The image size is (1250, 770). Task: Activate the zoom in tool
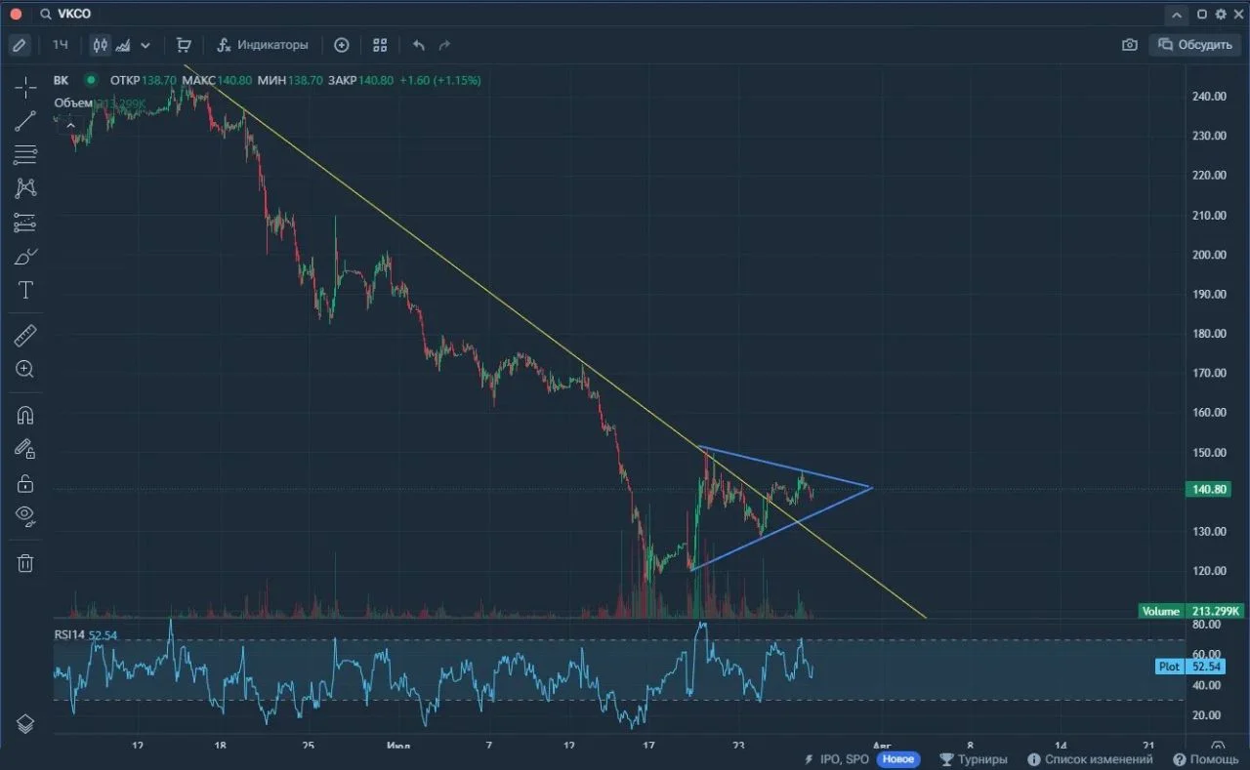tap(25, 369)
